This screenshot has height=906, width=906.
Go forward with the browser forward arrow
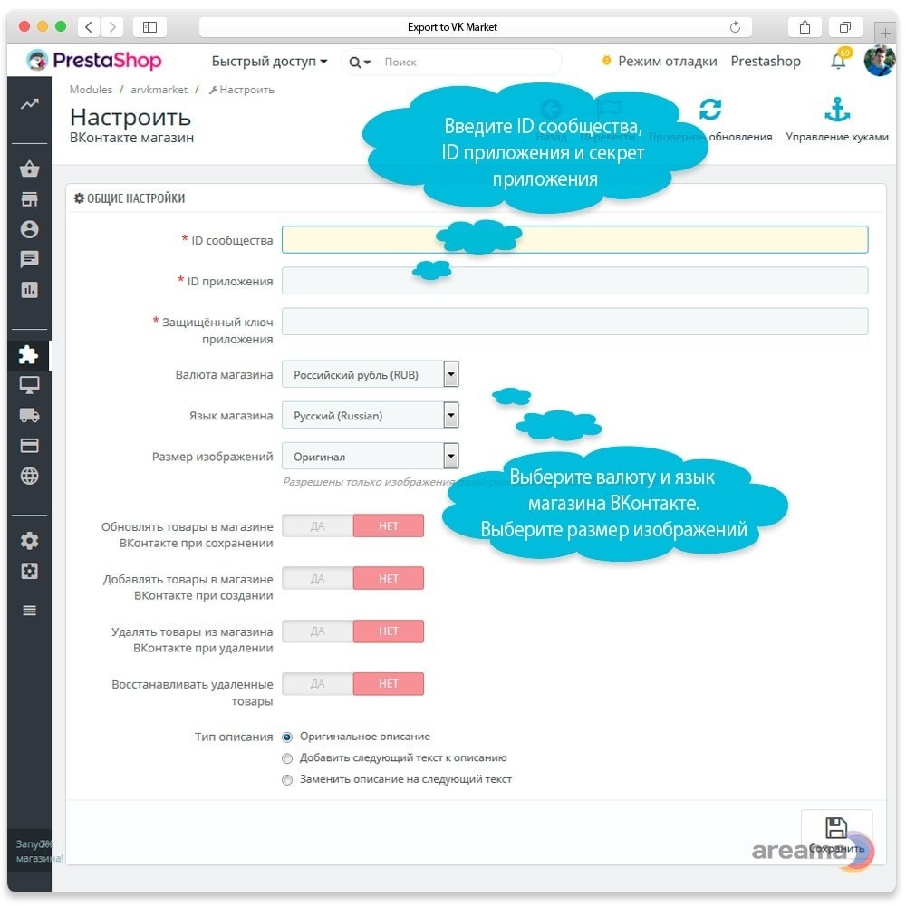(112, 27)
